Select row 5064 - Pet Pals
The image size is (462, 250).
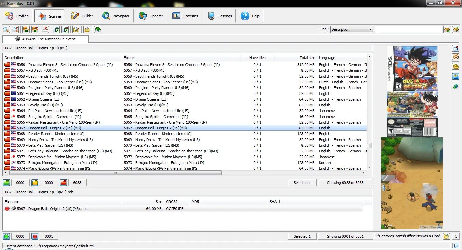[x=185, y=111]
